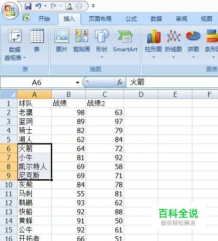The width and height of the screenshot is (218, 241).
Task: Select row 1 header
Action: point(9,104)
